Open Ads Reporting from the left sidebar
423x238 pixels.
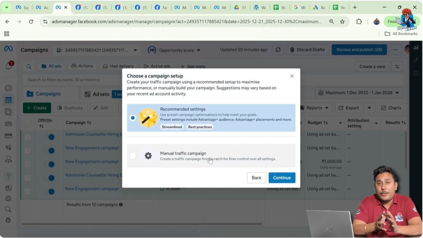(9, 111)
